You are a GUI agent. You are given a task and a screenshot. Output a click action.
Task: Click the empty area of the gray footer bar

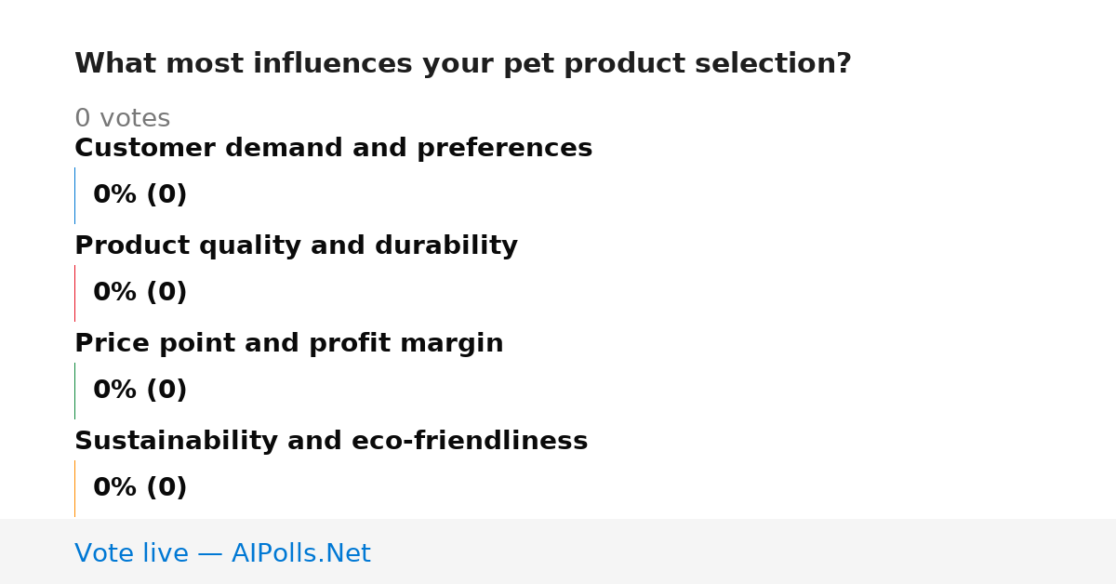pyautogui.click(x=744, y=551)
